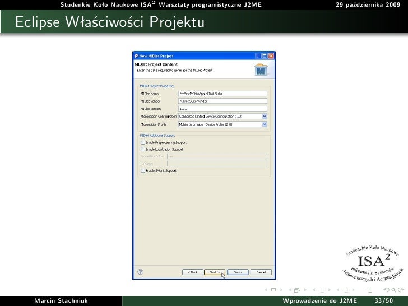The height and width of the screenshot is (306, 408).
Task: Click the footer 'Wprowadzenie do J2ME'
Action: coord(320,301)
